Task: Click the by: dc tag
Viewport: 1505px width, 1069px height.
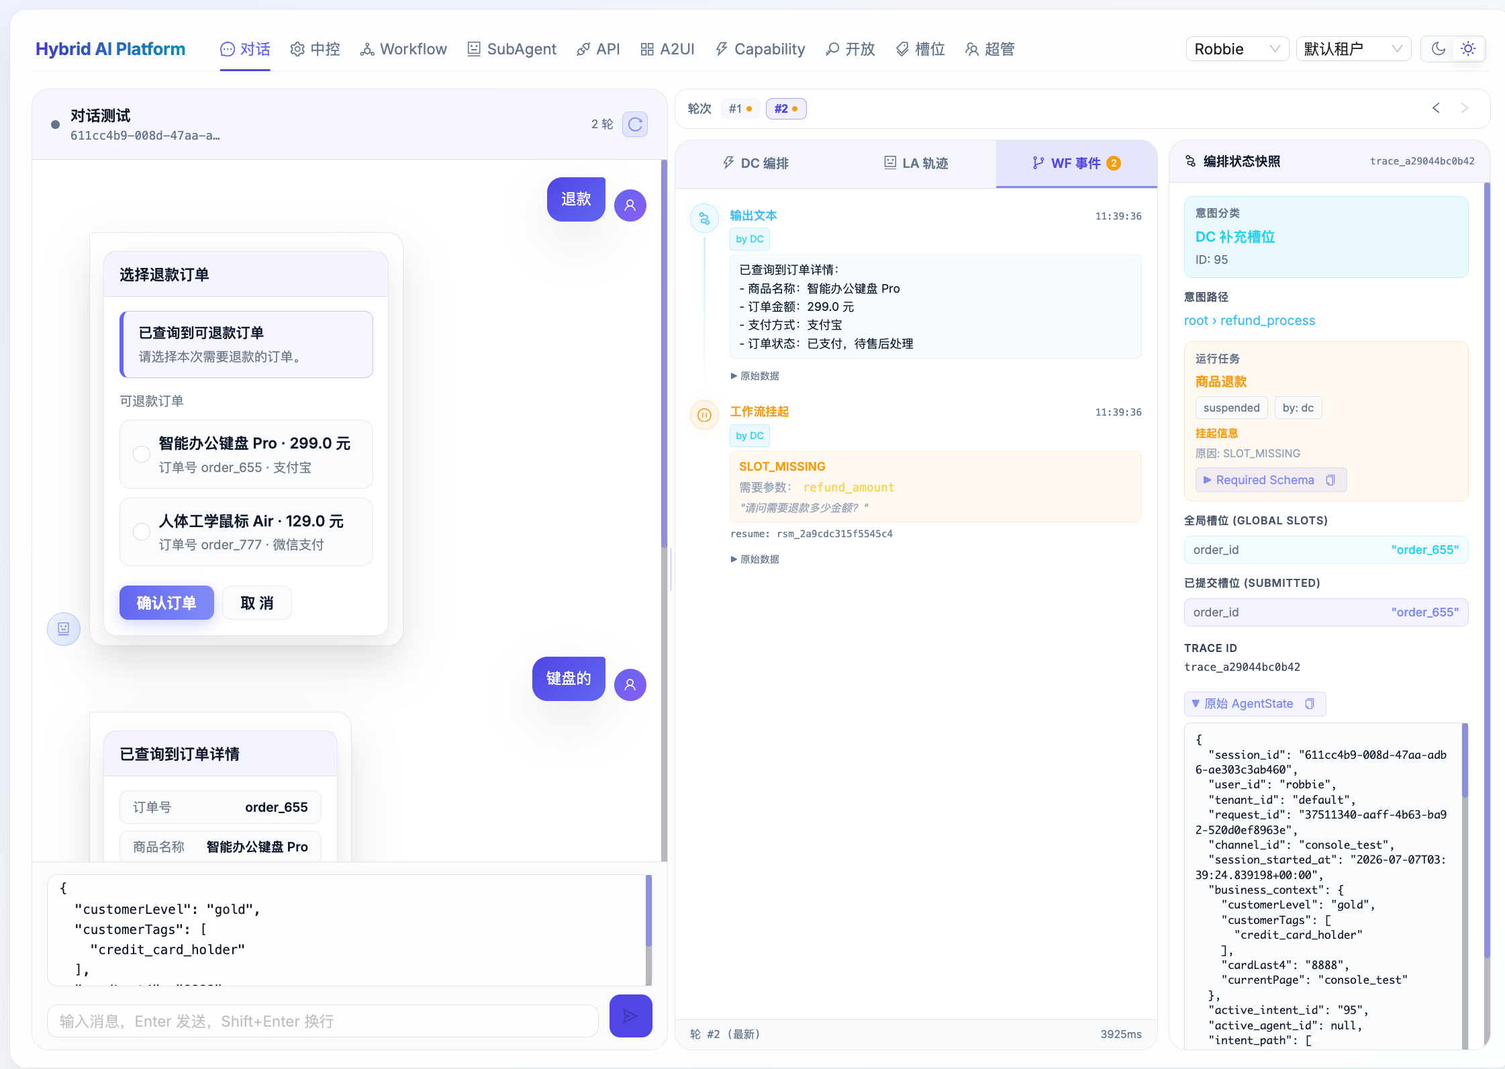Action: point(1298,408)
